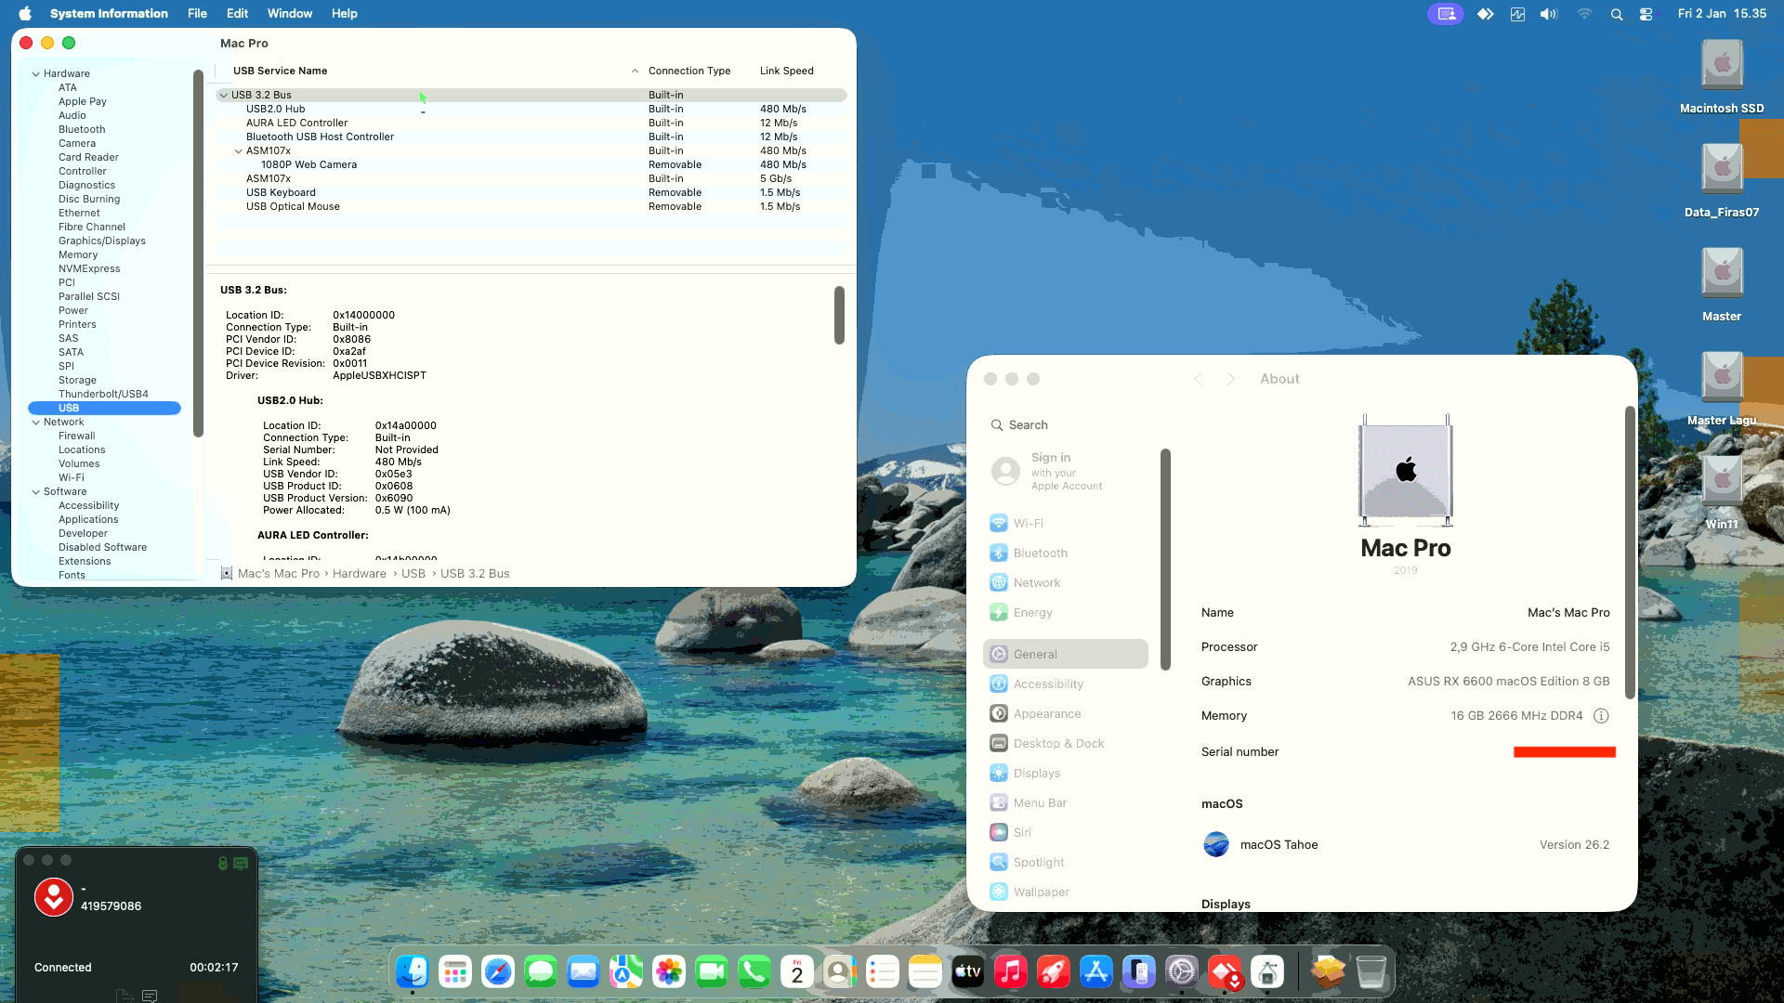
Task: Select Applications under Software
Action: (x=88, y=519)
